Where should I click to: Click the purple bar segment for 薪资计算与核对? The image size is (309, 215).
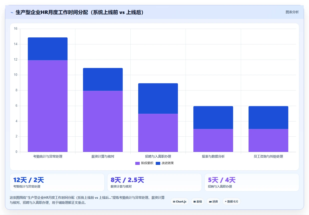click(103, 121)
